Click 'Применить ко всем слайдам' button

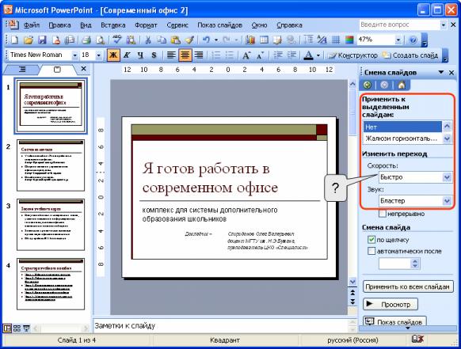(x=408, y=286)
